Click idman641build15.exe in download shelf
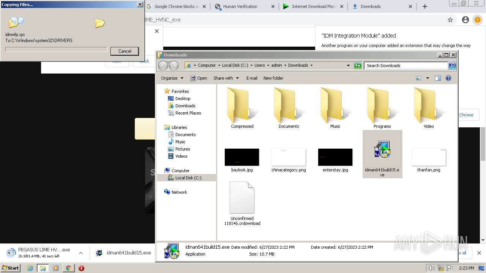 (x=123, y=253)
